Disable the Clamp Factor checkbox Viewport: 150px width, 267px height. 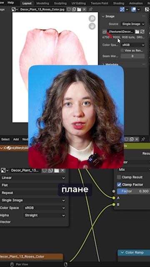click(x=119, y=184)
